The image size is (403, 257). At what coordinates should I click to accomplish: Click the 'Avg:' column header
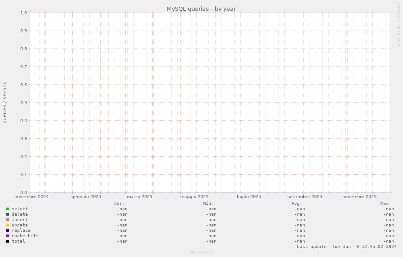click(x=297, y=204)
